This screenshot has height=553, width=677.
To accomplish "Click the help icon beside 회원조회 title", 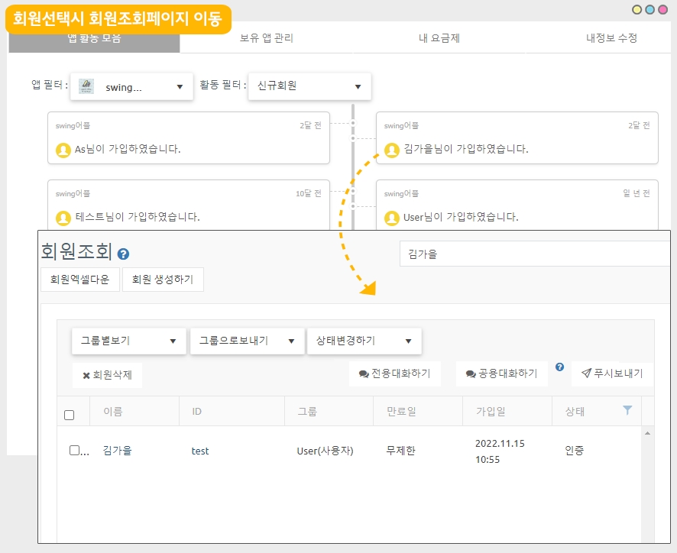I will [x=124, y=254].
